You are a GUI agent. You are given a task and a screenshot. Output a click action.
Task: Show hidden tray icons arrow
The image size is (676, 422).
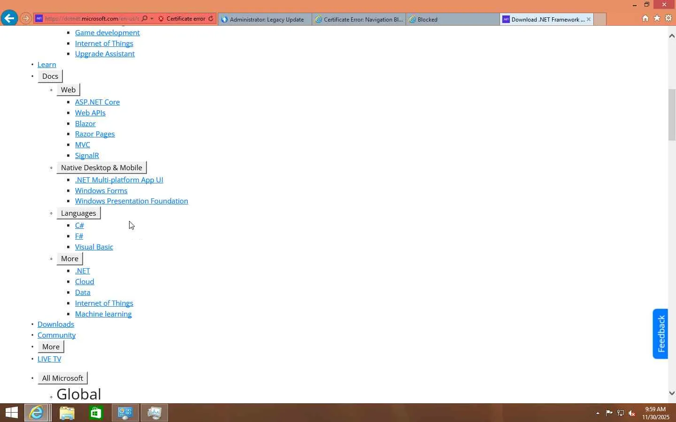(598, 413)
